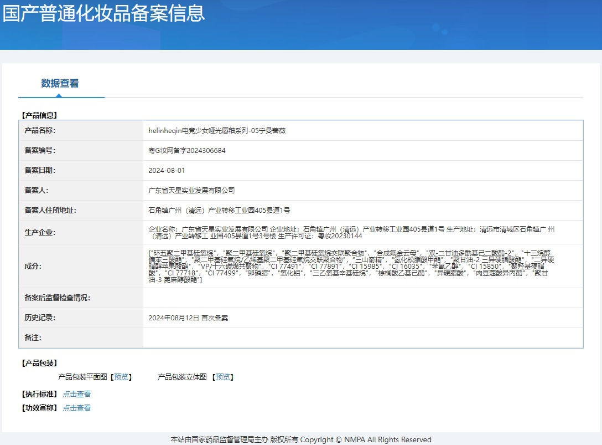This screenshot has height=445, width=602.
Task: Click the 备案后监督检查情况 row label
Action: (x=57, y=298)
